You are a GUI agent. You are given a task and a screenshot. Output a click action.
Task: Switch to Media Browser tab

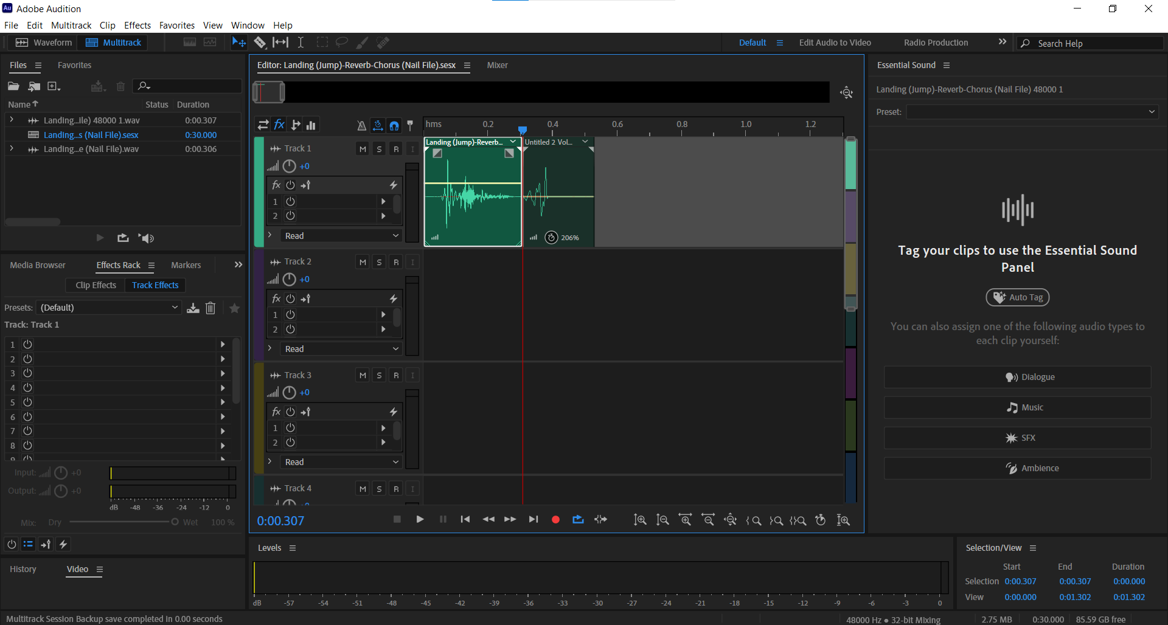pyautogui.click(x=38, y=265)
